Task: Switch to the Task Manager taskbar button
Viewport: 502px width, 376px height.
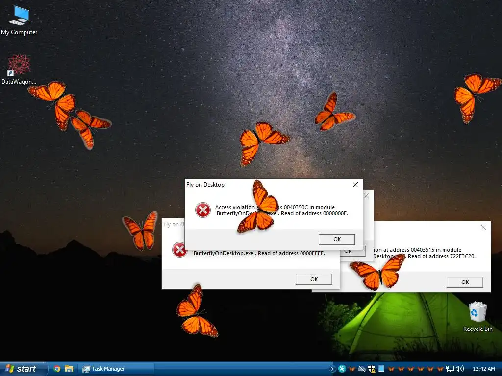Action: [x=116, y=369]
